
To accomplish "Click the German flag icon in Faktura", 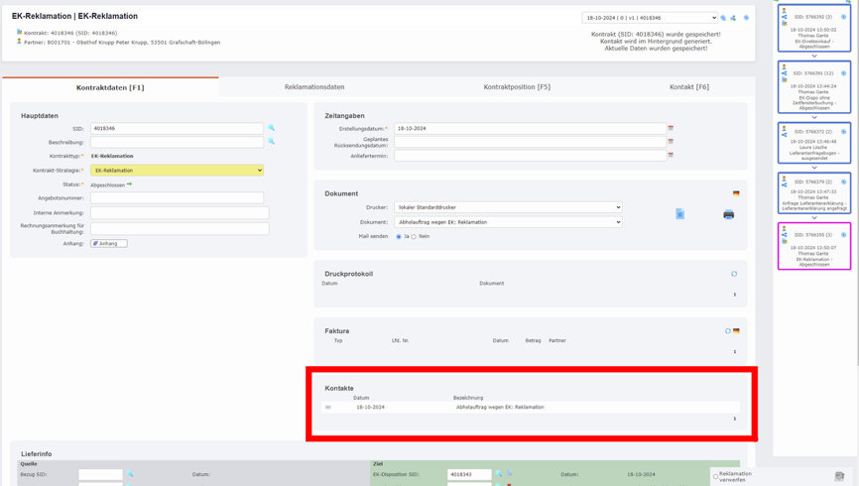I will pos(736,331).
